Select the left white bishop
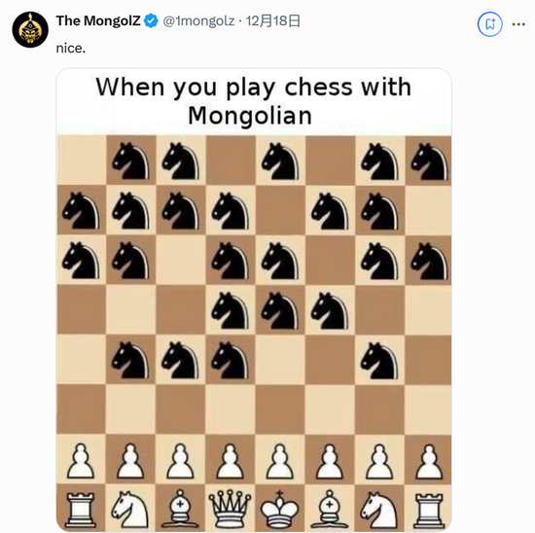535x533 pixels. click(180, 509)
